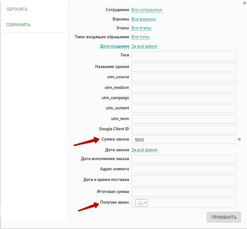Viewport: 247px width, 229px height.
Task: Remove the Да tag from Получен аванс
Action: [145, 203]
